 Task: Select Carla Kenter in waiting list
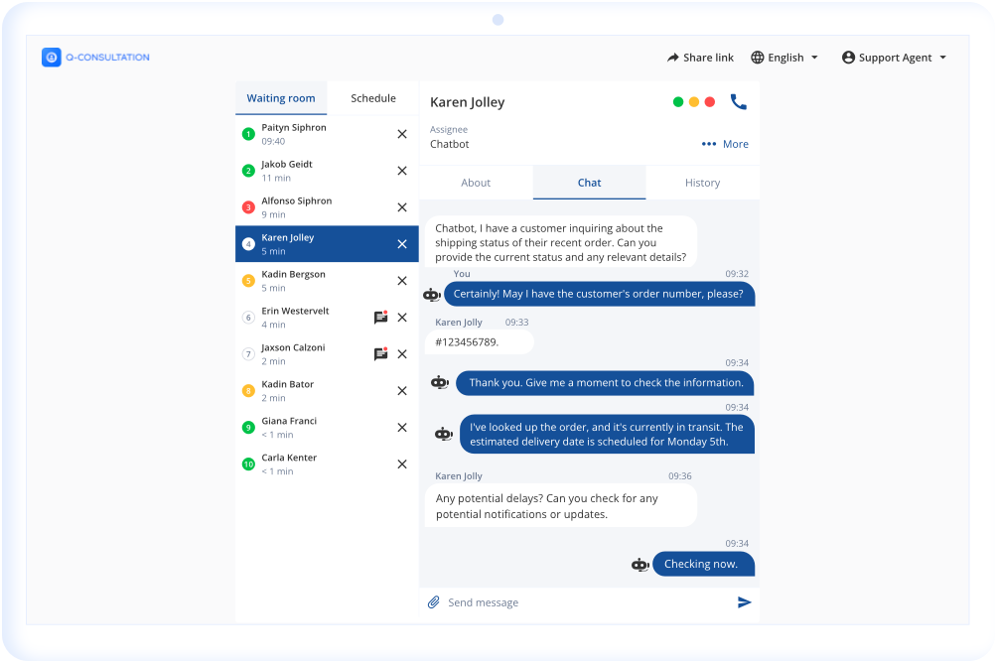(327, 464)
